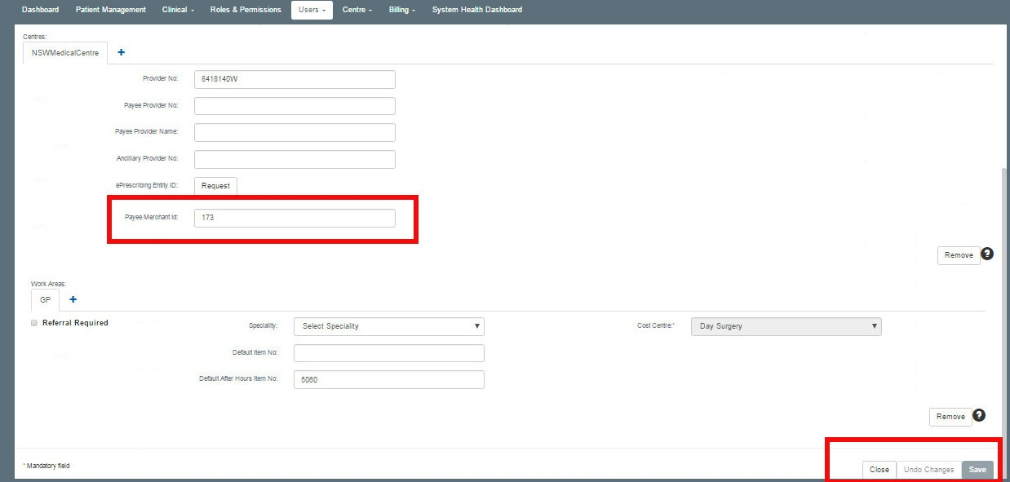This screenshot has height=482, width=1010.
Task: Remove the GP work area
Action: (950, 416)
